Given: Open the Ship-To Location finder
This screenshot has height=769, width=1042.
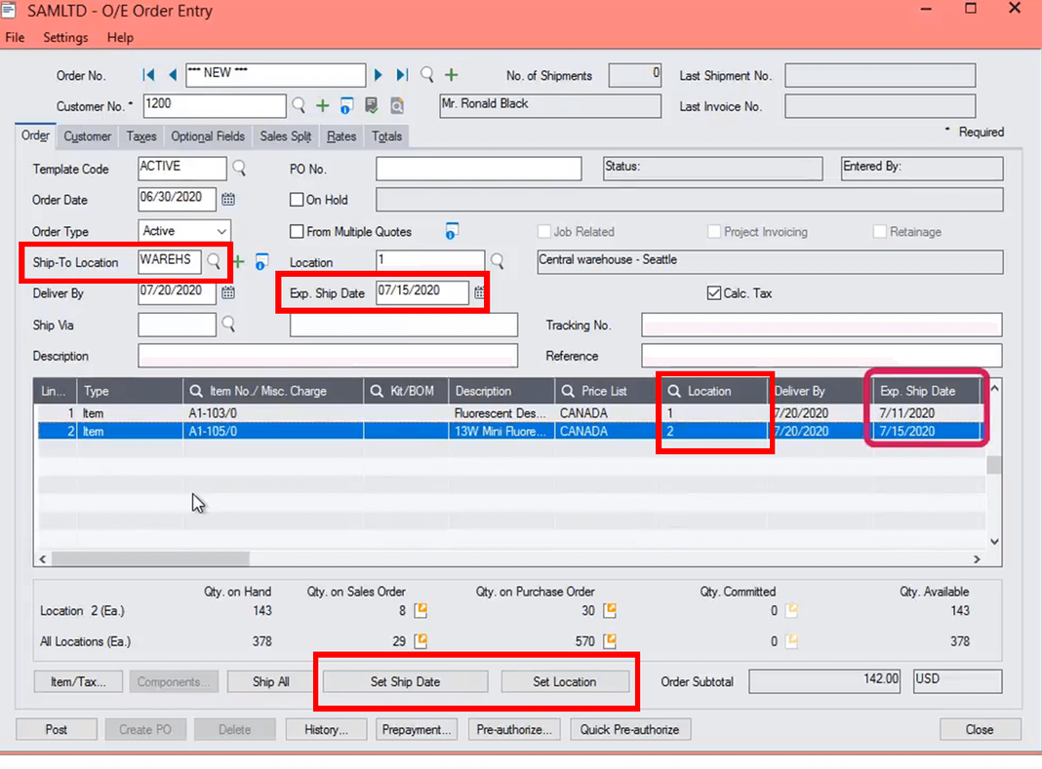Looking at the screenshot, I should click(214, 262).
